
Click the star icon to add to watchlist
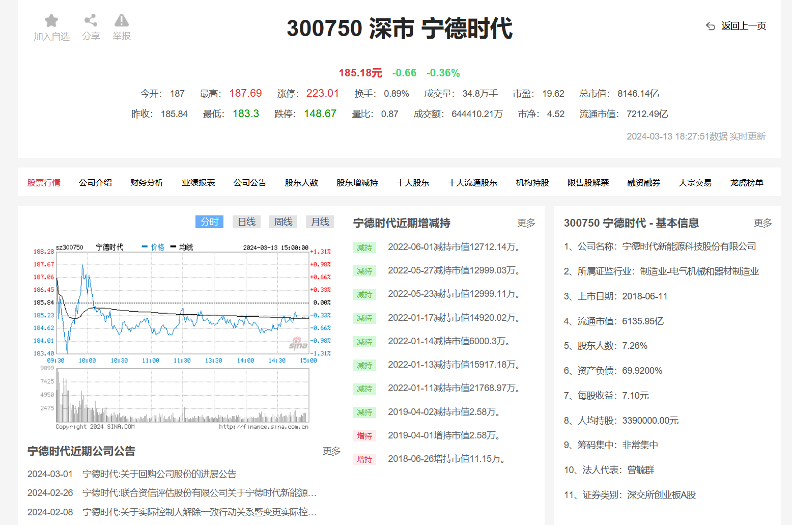coord(51,21)
